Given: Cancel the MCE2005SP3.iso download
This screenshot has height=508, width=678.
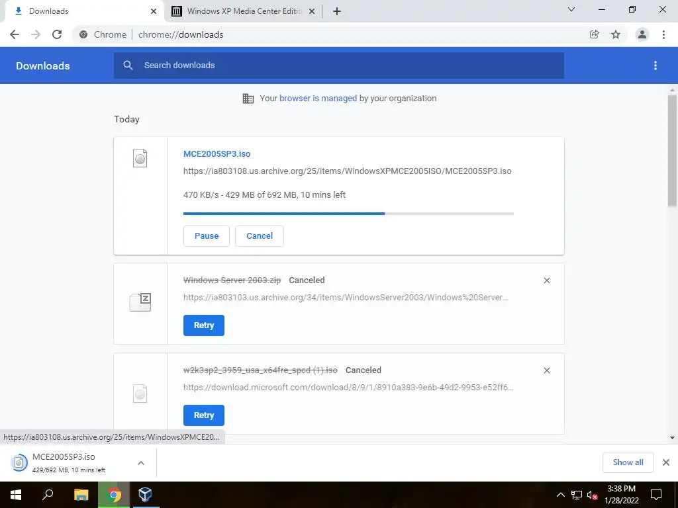Looking at the screenshot, I should coord(260,236).
